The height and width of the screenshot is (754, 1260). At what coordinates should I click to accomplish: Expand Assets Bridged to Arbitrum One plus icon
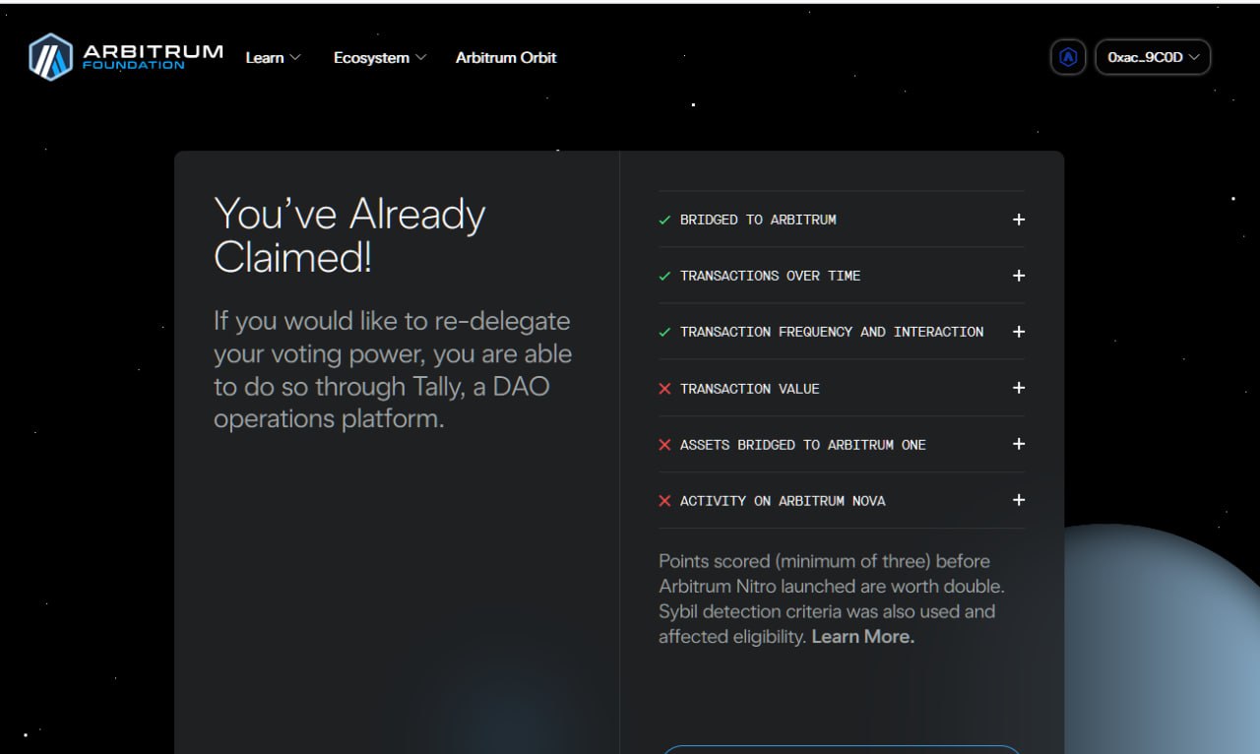coord(1019,444)
